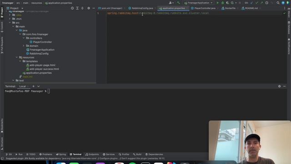This screenshot has width=291, height=164.
Task: Expand the domain package
Action: click(24, 46)
